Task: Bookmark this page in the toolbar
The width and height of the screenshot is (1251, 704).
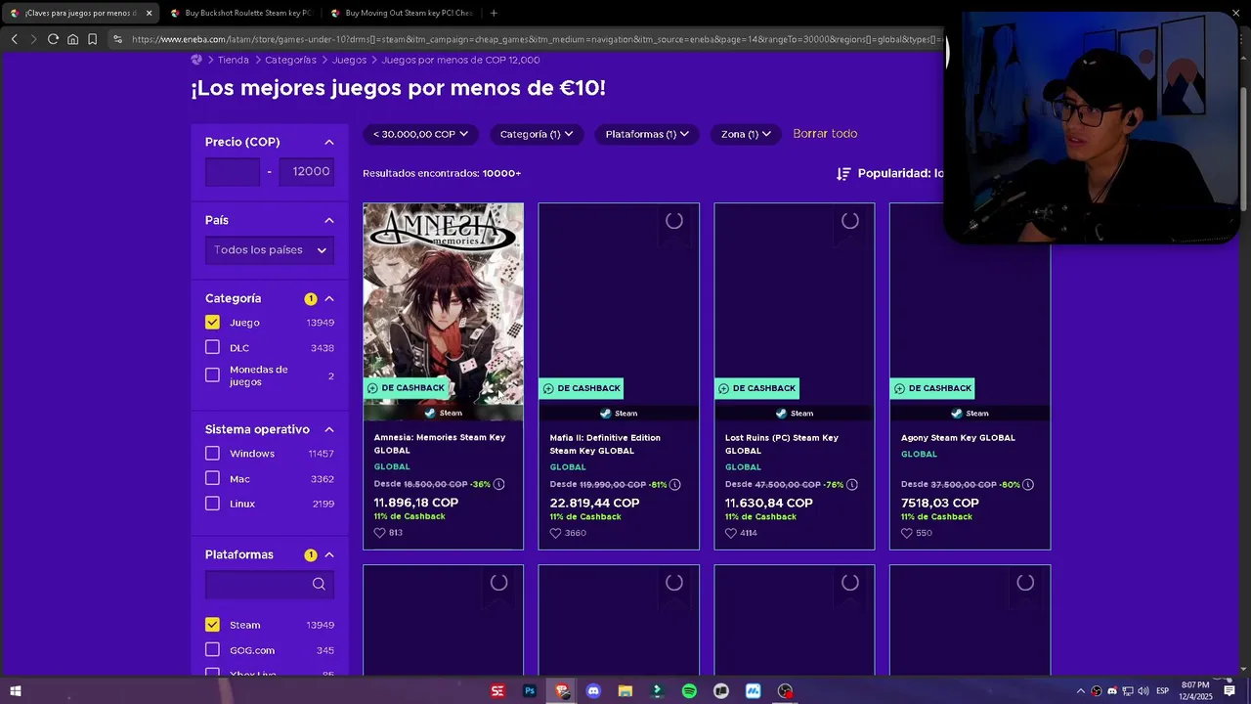Action: click(x=92, y=39)
